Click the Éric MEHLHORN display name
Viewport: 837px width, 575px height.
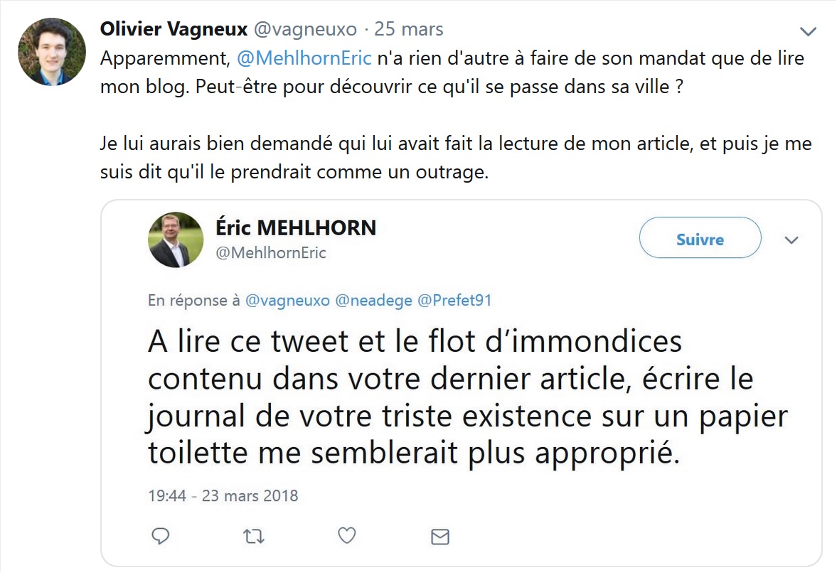(x=296, y=228)
